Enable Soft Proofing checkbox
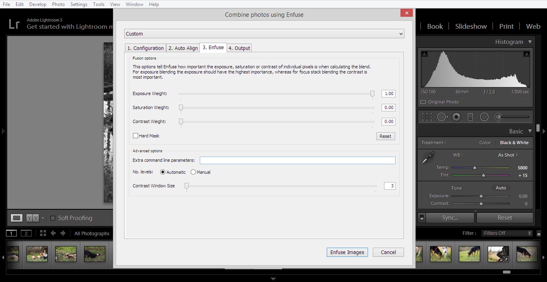The width and height of the screenshot is (547, 282). click(53, 218)
